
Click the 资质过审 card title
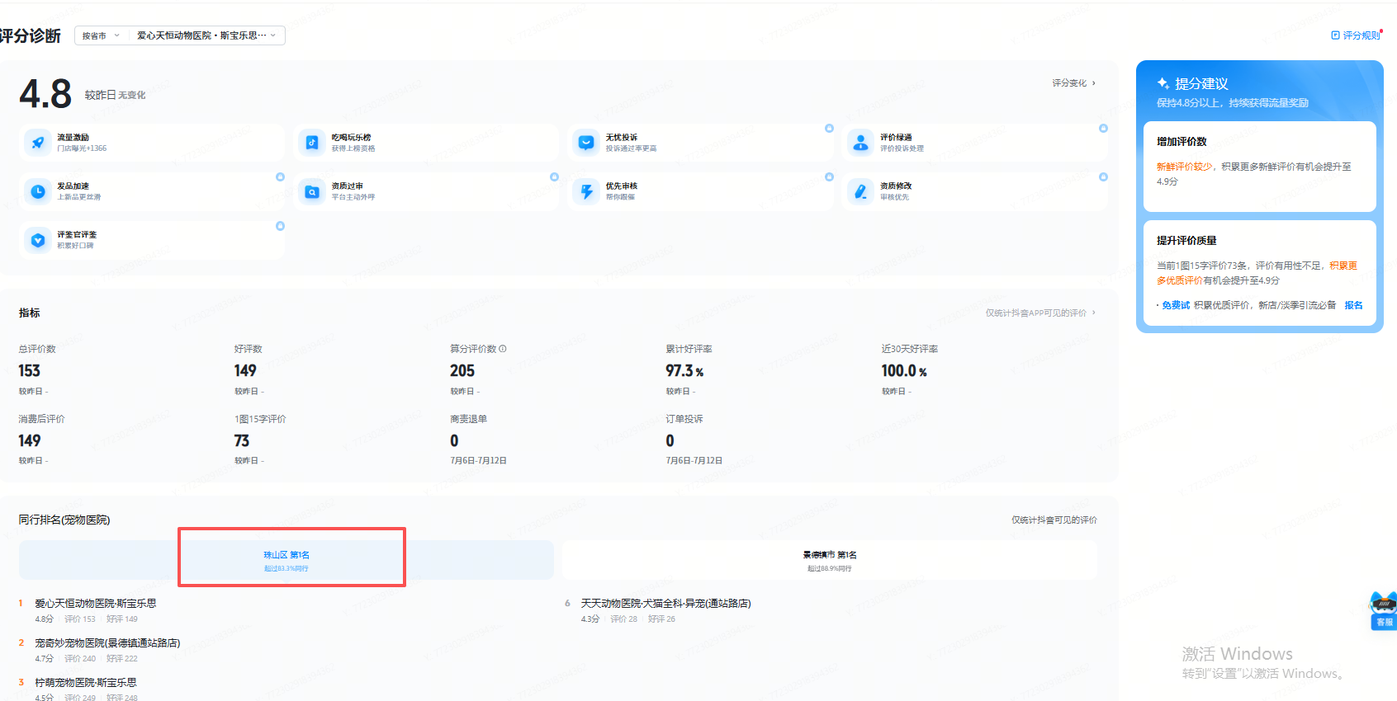click(x=347, y=186)
